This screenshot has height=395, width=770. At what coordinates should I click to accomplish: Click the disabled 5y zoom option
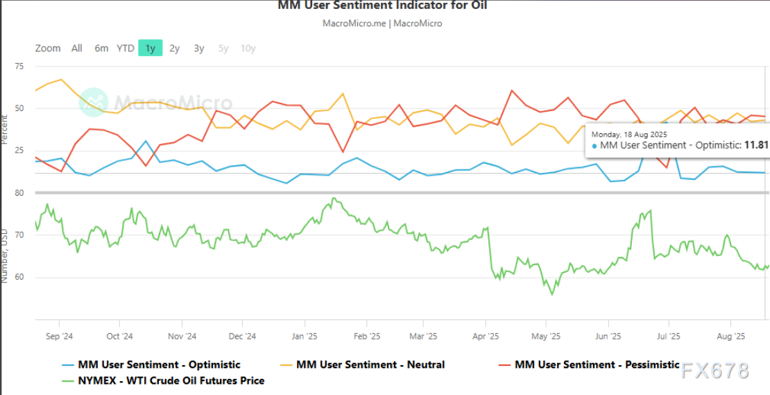click(x=223, y=48)
